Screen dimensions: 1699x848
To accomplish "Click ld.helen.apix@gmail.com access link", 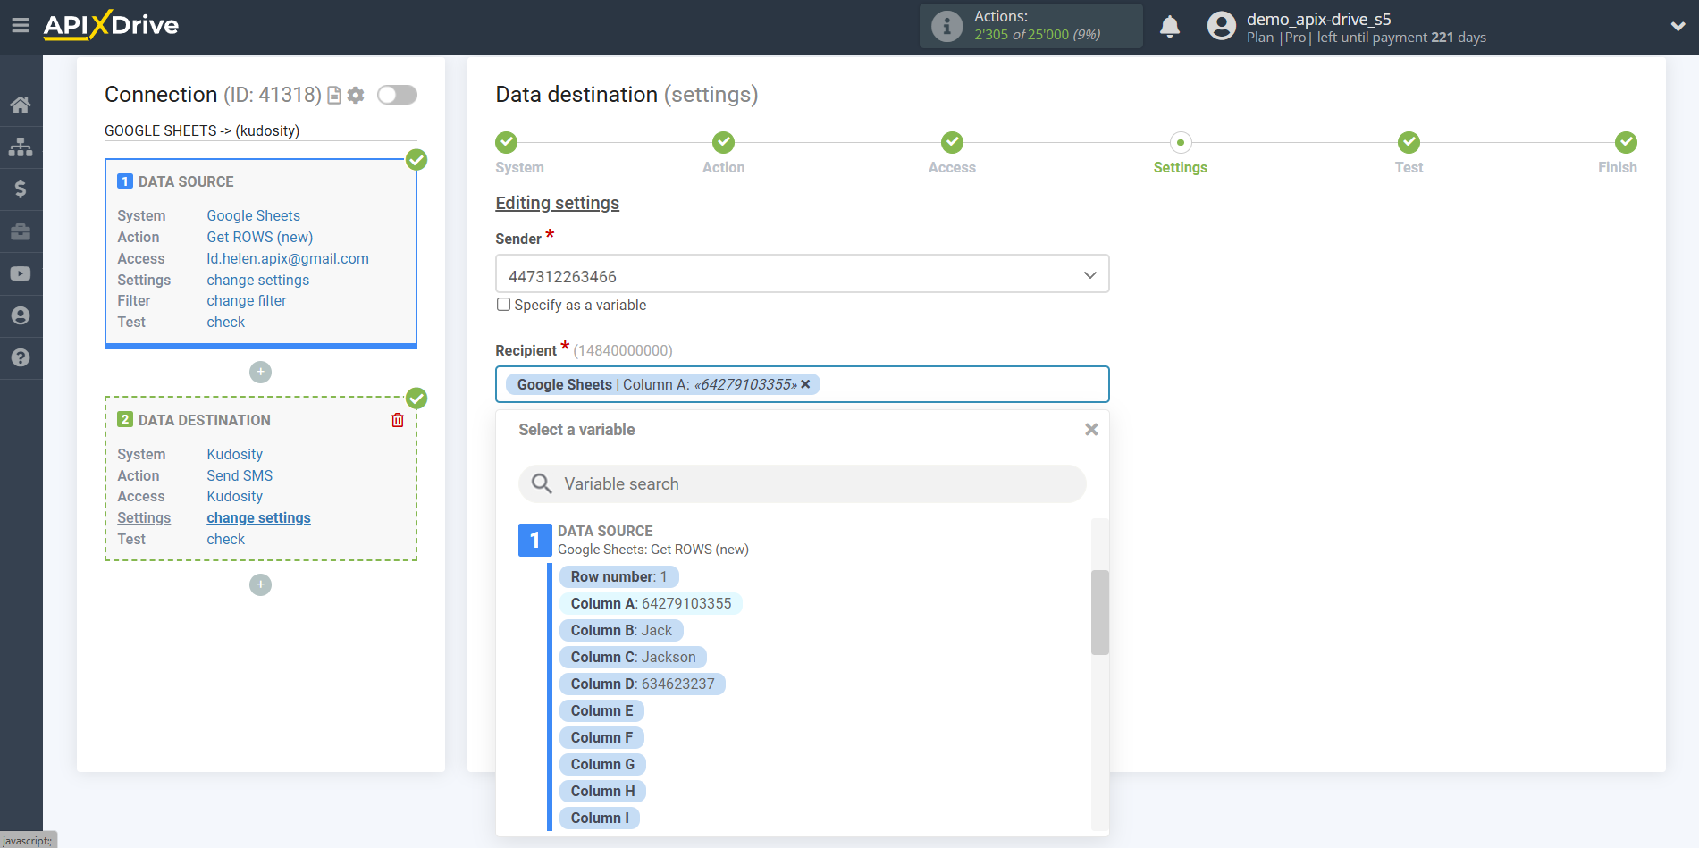I will click(288, 258).
